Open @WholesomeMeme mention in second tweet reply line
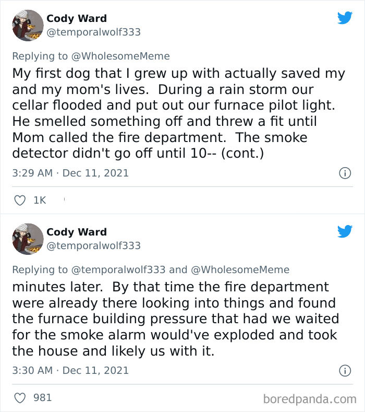The width and height of the screenshot is (365, 412). (240, 269)
